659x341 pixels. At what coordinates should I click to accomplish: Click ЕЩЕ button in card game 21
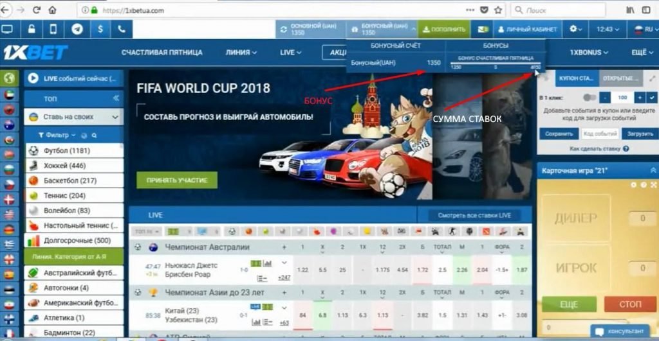coord(569,304)
